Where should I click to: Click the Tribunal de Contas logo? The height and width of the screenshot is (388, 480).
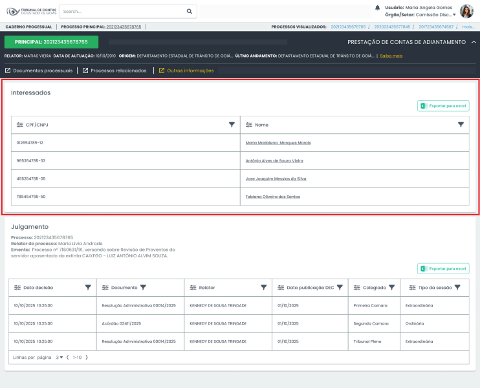click(x=31, y=11)
